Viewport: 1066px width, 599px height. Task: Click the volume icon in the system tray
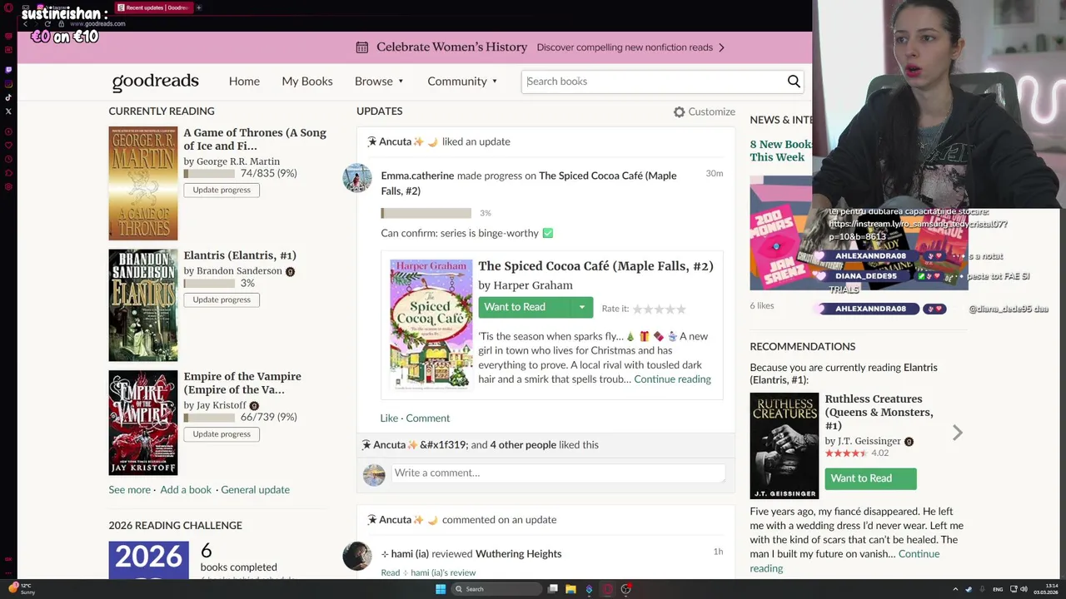pos(1024,589)
